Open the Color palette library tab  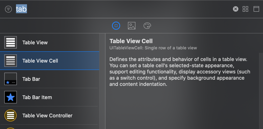point(147,26)
